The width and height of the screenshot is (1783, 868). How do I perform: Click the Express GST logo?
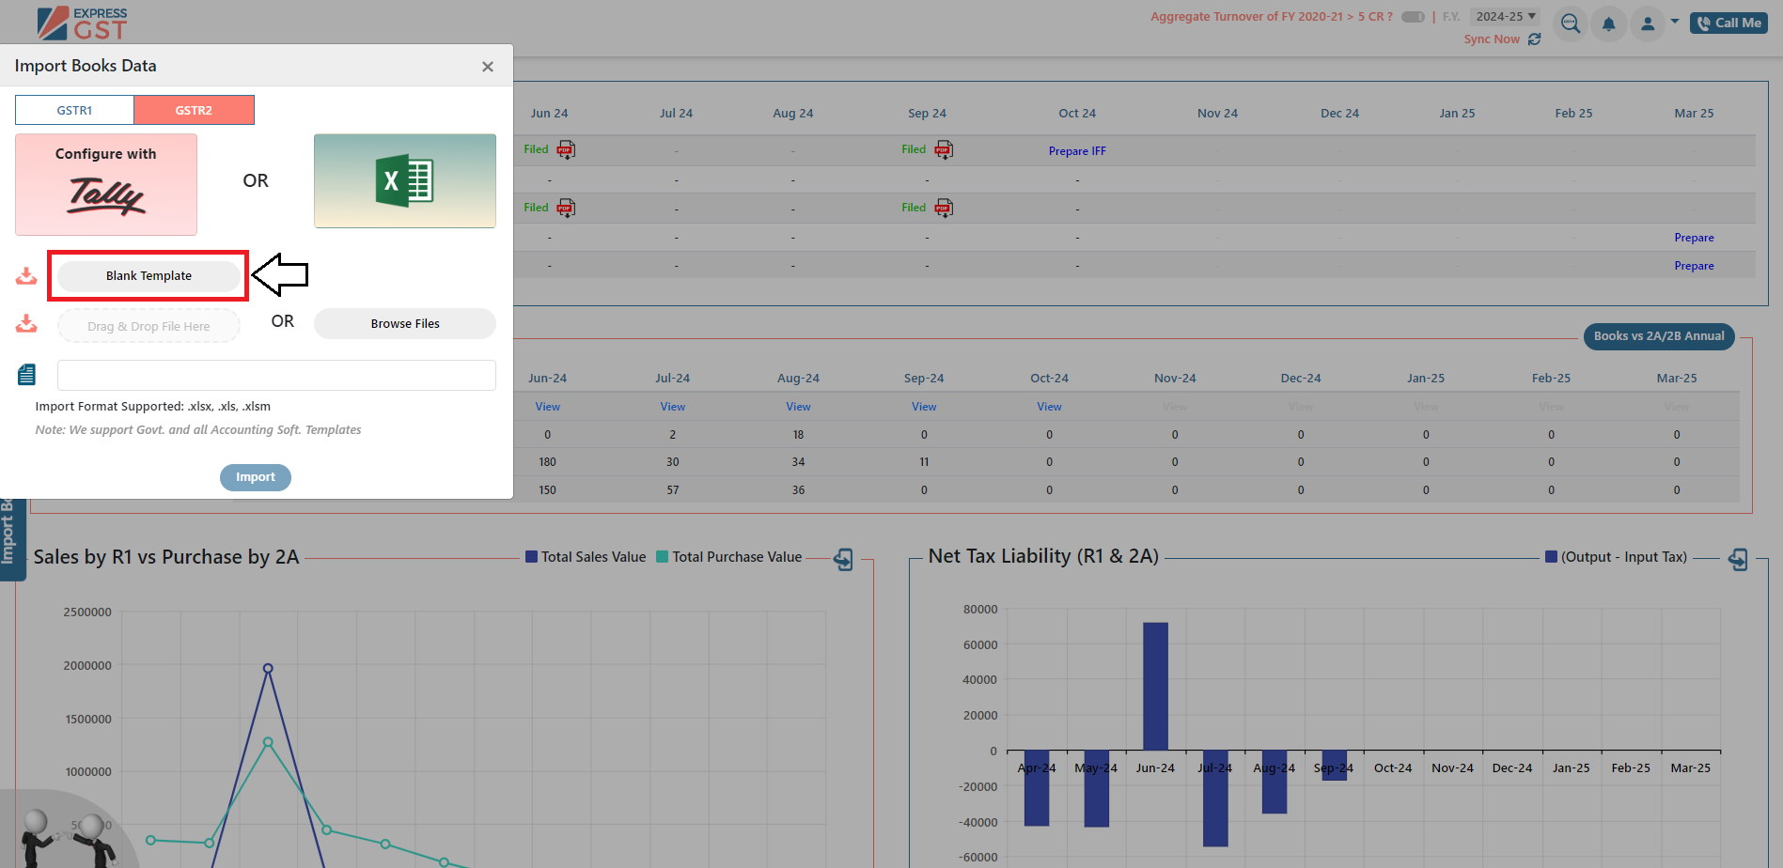[x=82, y=23]
